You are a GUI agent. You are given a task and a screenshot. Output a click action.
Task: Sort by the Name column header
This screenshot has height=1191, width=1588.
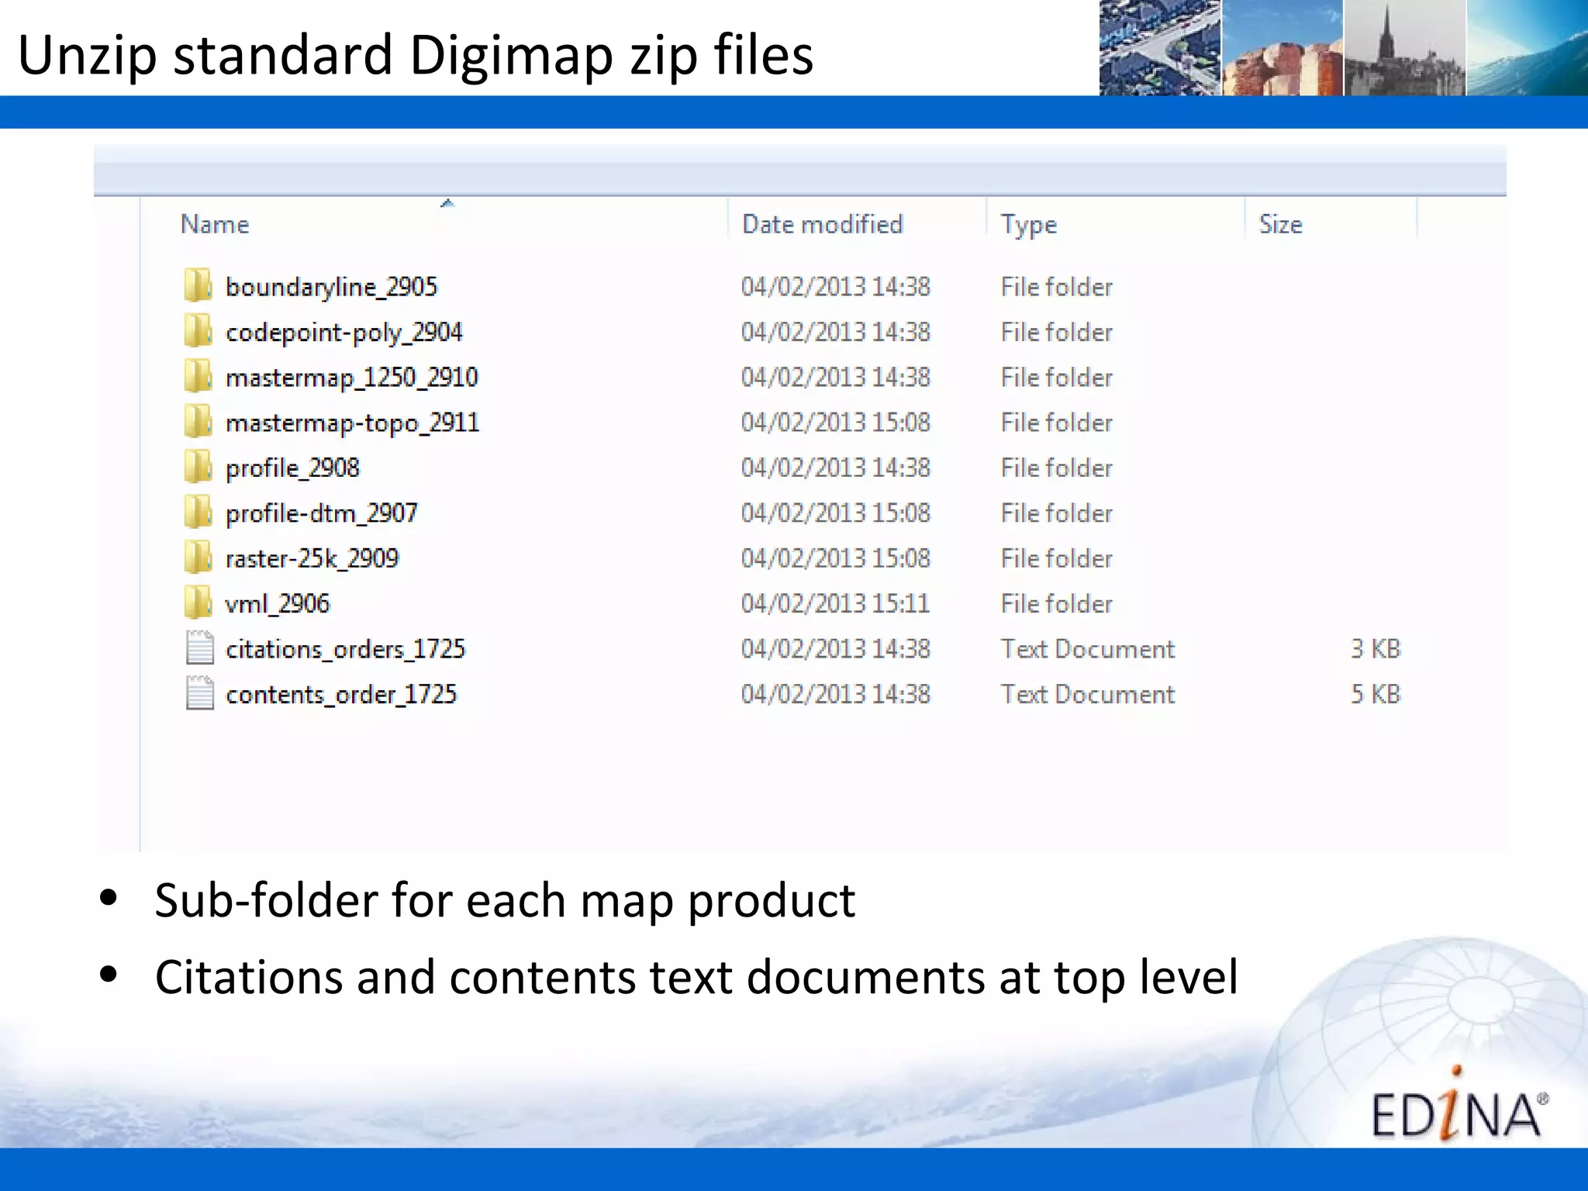click(x=215, y=224)
